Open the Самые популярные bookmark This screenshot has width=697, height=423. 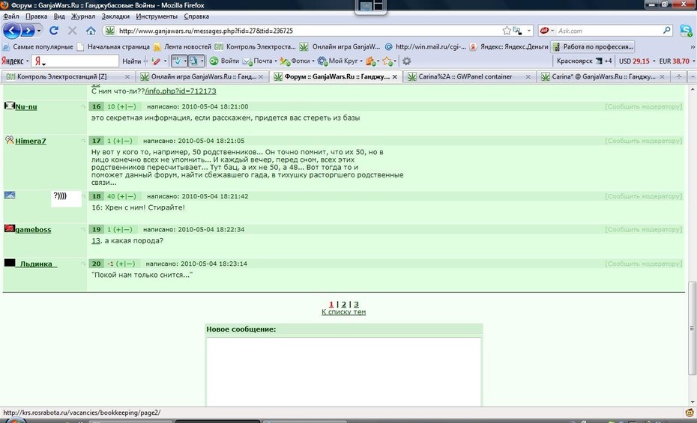point(38,46)
